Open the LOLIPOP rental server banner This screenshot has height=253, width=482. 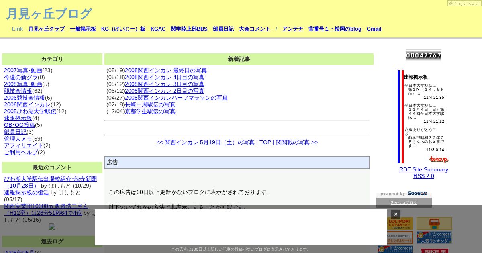pos(395,224)
